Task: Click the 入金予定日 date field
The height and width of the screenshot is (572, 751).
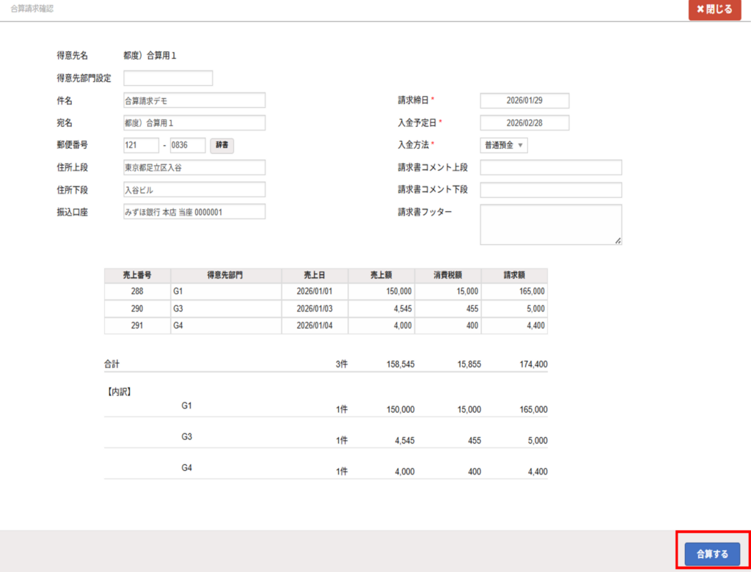Action: click(524, 122)
